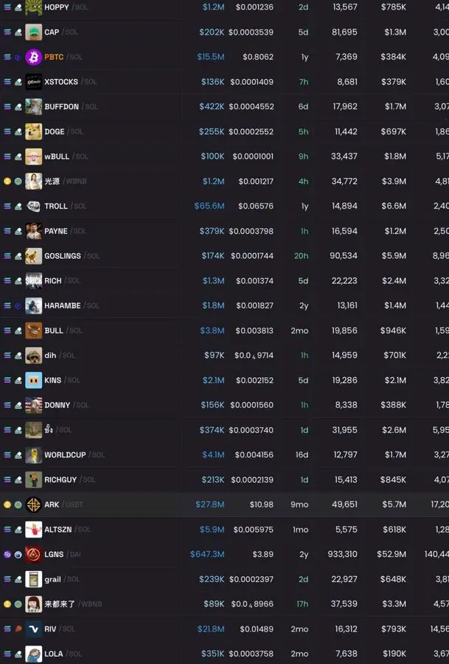Click the Solana chain icon beside CAP
Image resolution: width=449 pixels, height=664 pixels.
click(7, 32)
